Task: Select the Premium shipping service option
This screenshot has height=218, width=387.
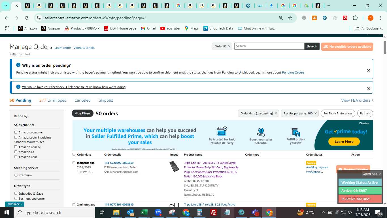Action: pyautogui.click(x=16, y=175)
